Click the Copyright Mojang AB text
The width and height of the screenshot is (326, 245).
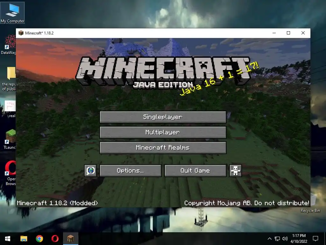pyautogui.click(x=247, y=203)
